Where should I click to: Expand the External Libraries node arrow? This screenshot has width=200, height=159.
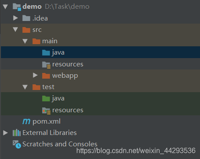coord(5,133)
